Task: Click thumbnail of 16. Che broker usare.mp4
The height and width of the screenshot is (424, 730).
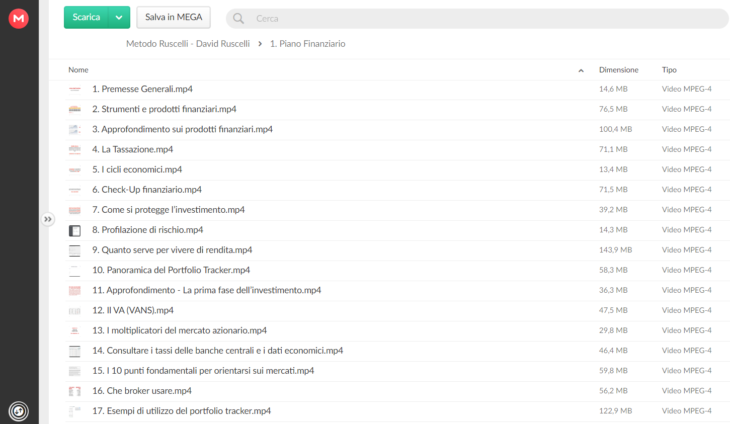Action: tap(74, 391)
